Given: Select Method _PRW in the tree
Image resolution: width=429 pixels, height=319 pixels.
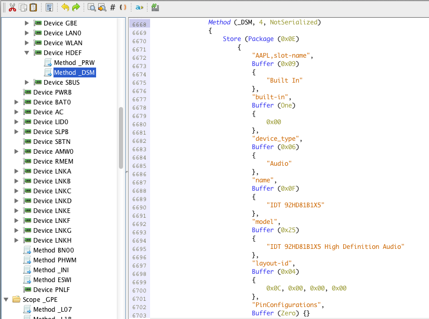Looking at the screenshot, I should 74,63.
